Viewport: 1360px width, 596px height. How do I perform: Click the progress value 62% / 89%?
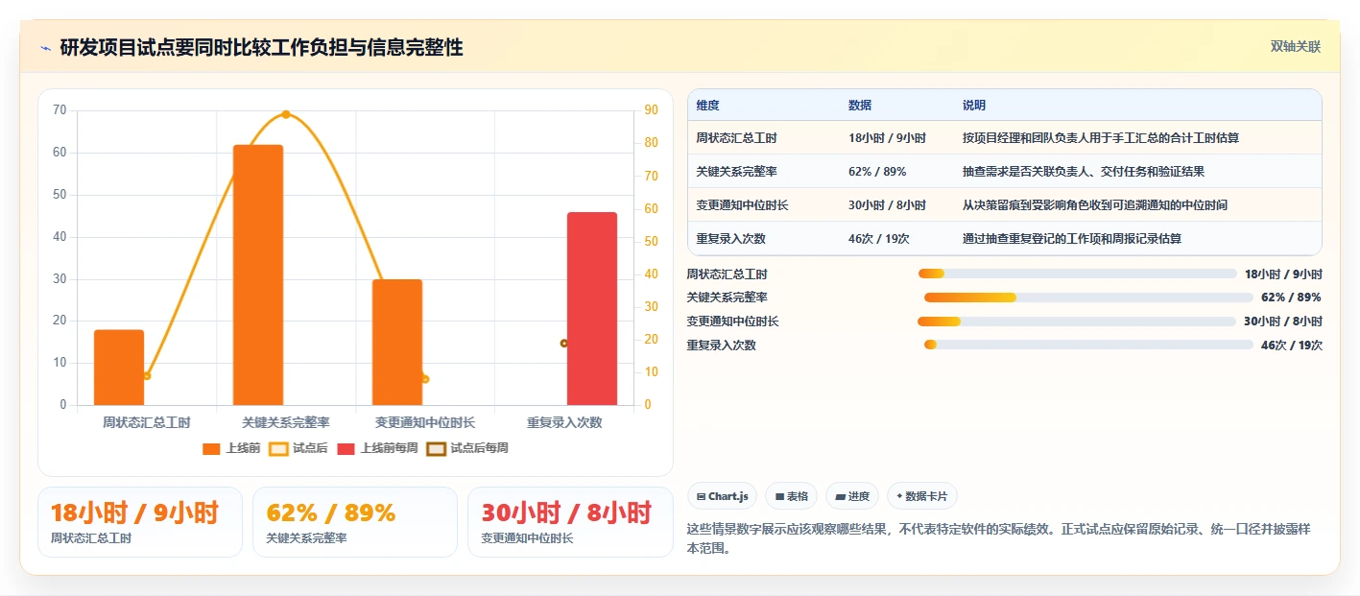click(x=1292, y=298)
